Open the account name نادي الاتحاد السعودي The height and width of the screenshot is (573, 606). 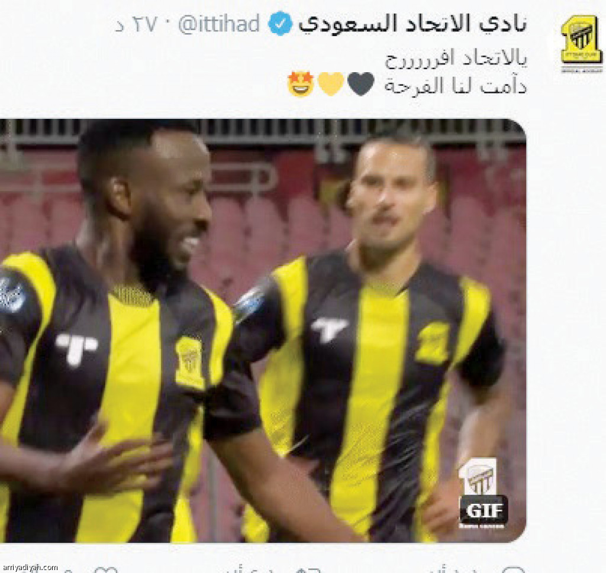coord(412,24)
